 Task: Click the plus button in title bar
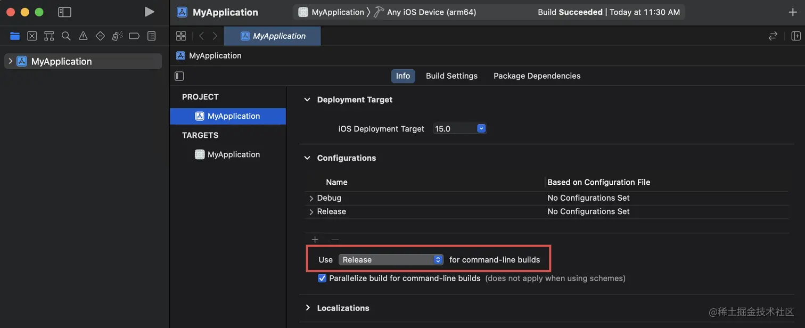793,12
